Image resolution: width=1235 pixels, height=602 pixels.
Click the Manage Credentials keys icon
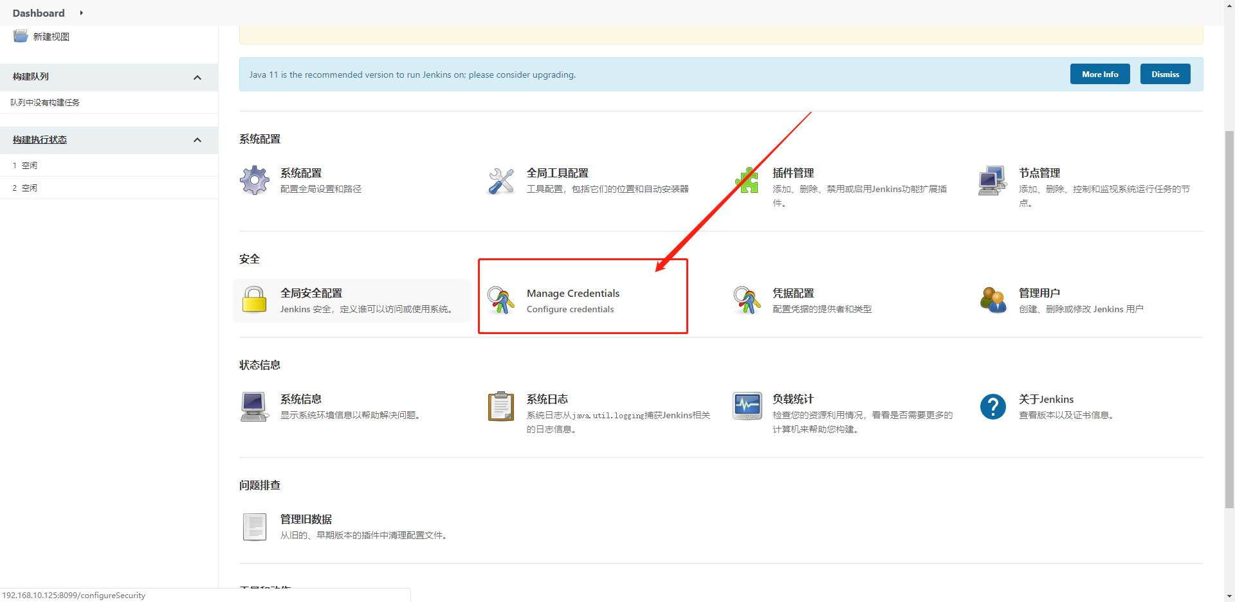501,300
